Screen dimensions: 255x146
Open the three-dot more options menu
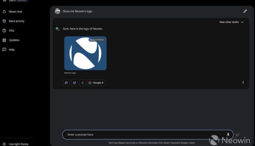[243, 83]
